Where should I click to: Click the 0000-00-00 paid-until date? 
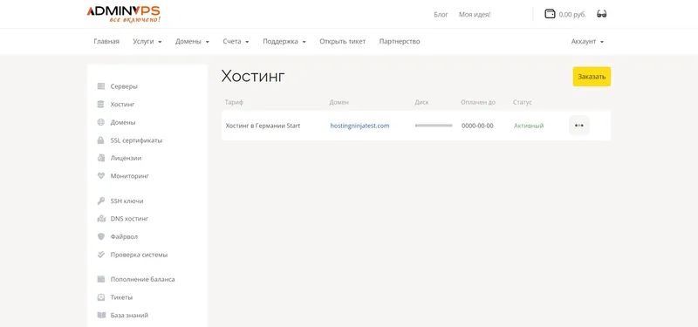pos(477,126)
